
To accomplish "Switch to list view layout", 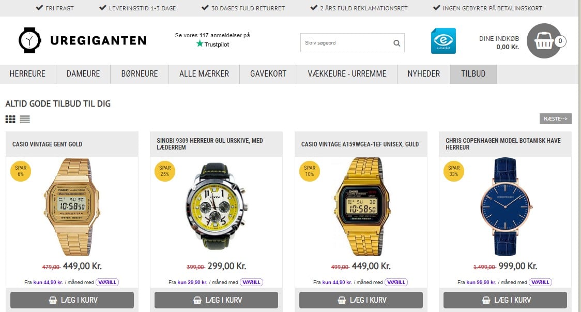I will coord(25,119).
